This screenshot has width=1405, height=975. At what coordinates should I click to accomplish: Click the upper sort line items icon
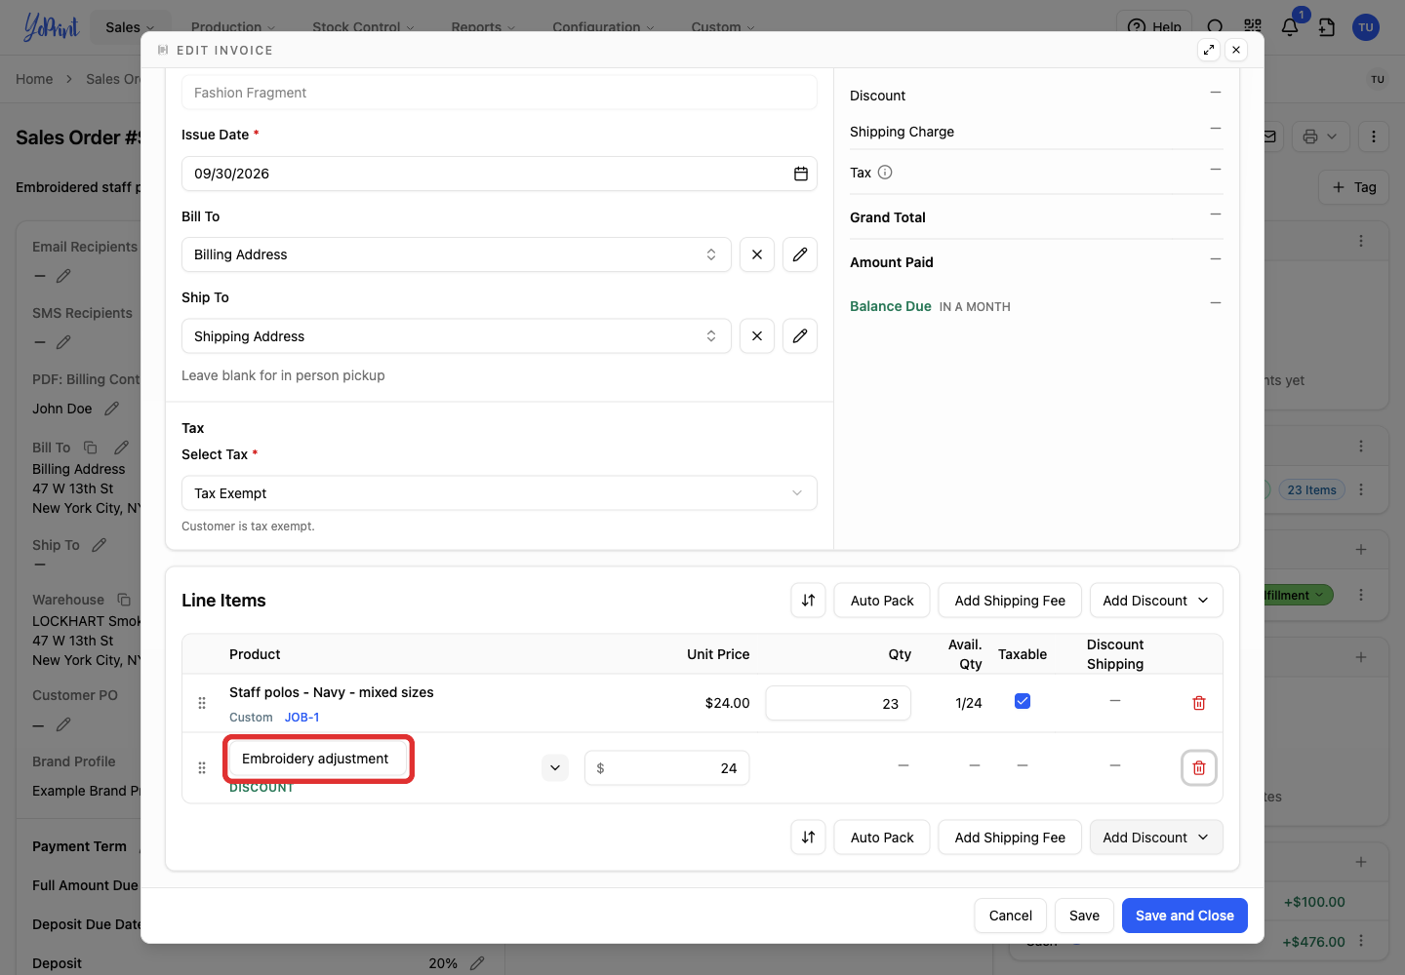(x=808, y=601)
